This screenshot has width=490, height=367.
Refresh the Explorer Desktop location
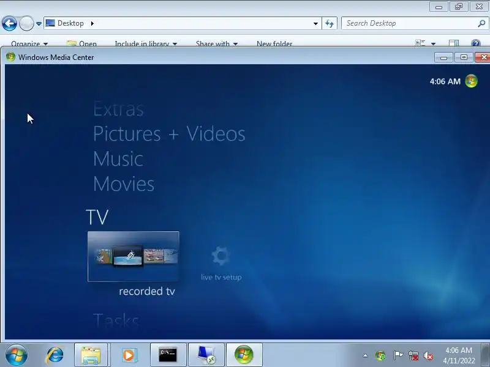(330, 23)
